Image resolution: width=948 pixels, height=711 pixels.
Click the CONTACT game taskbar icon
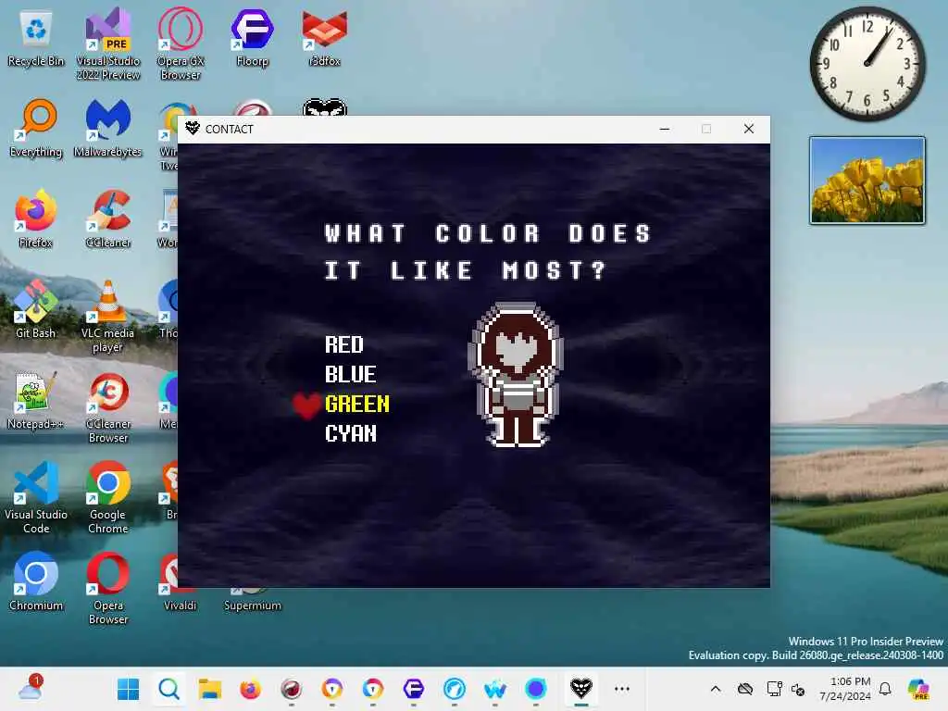(581, 689)
